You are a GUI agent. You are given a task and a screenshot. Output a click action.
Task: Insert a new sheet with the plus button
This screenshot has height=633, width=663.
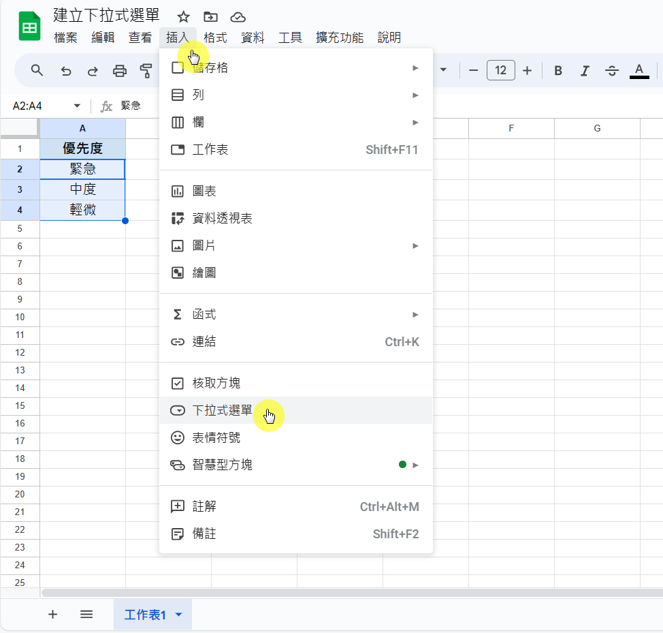click(x=52, y=614)
